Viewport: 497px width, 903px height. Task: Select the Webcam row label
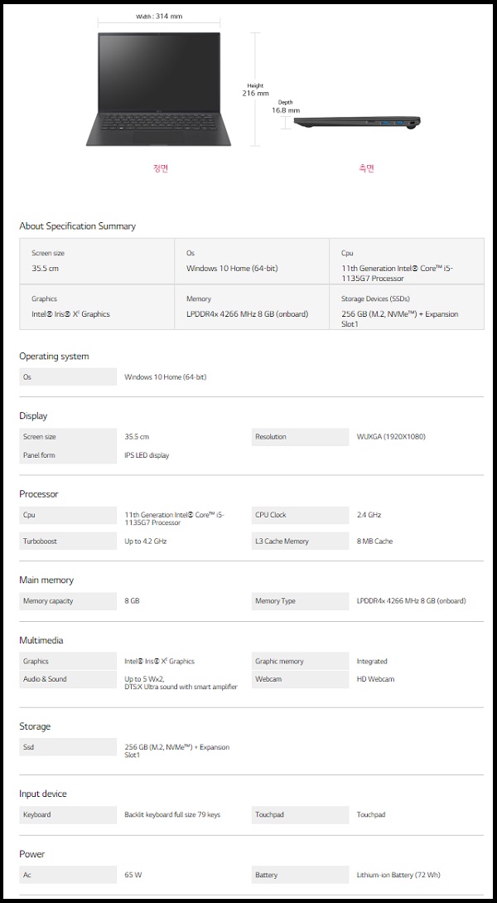click(x=300, y=679)
